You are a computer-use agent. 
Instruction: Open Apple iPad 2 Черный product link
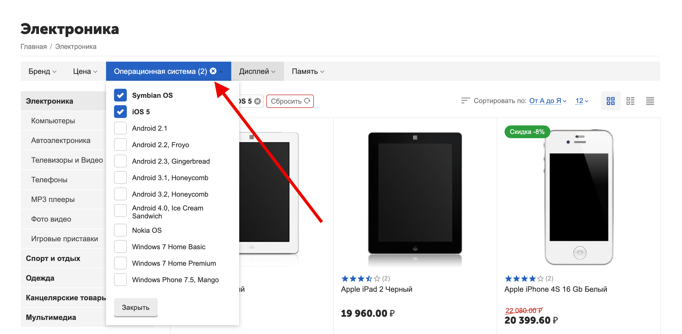point(377,289)
